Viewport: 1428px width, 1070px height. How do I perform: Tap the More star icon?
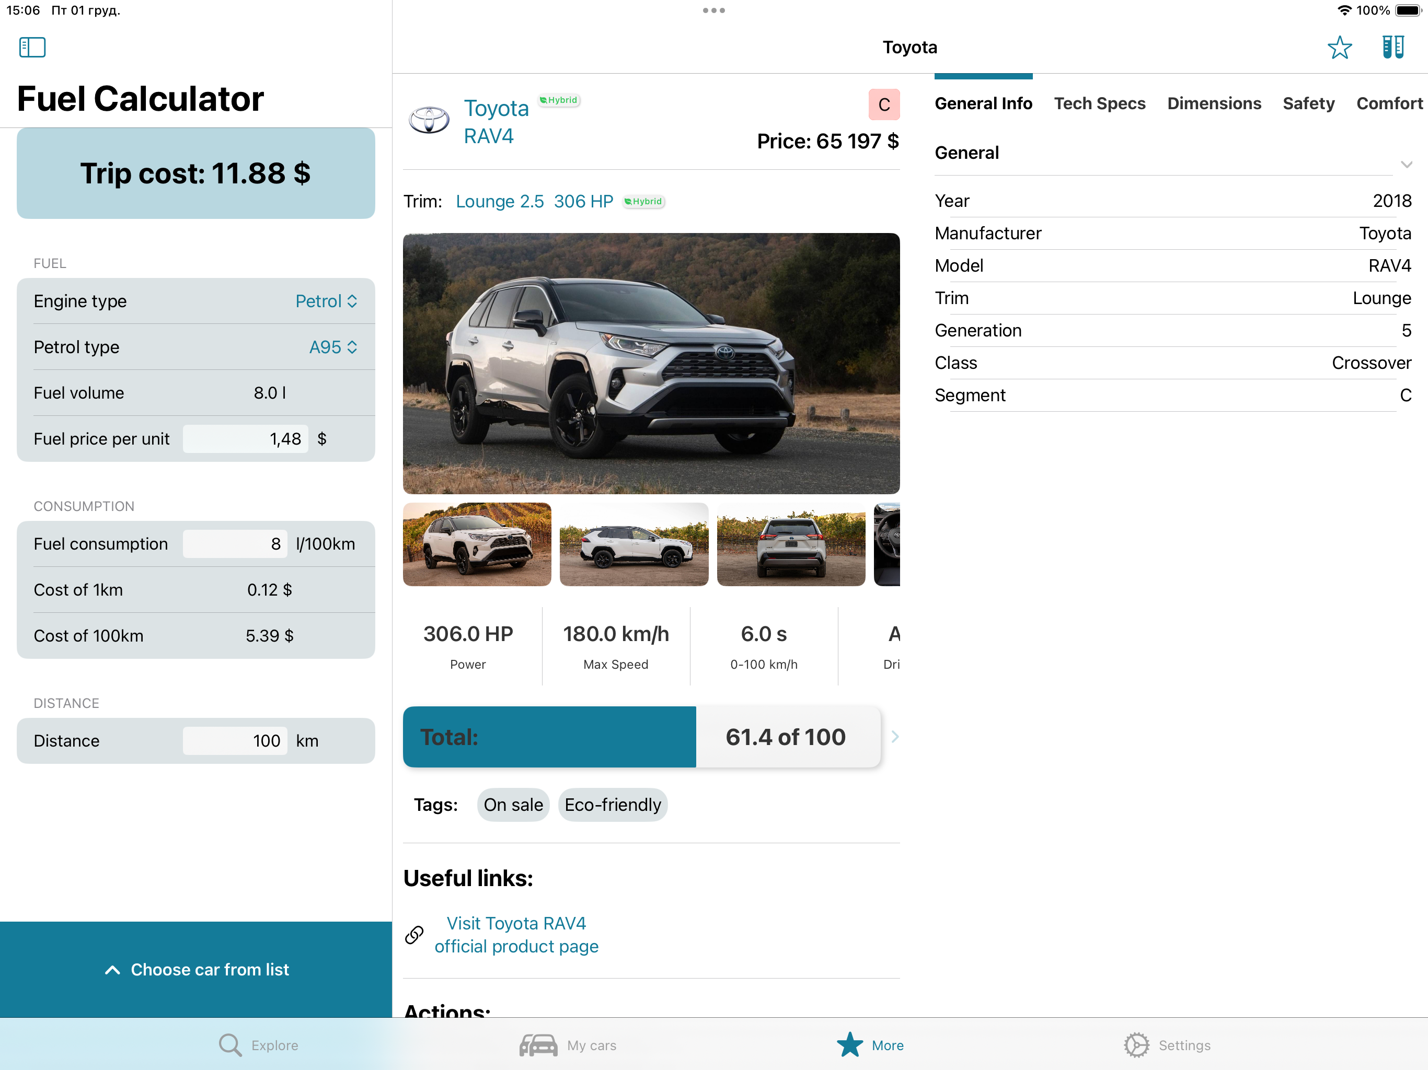[849, 1045]
